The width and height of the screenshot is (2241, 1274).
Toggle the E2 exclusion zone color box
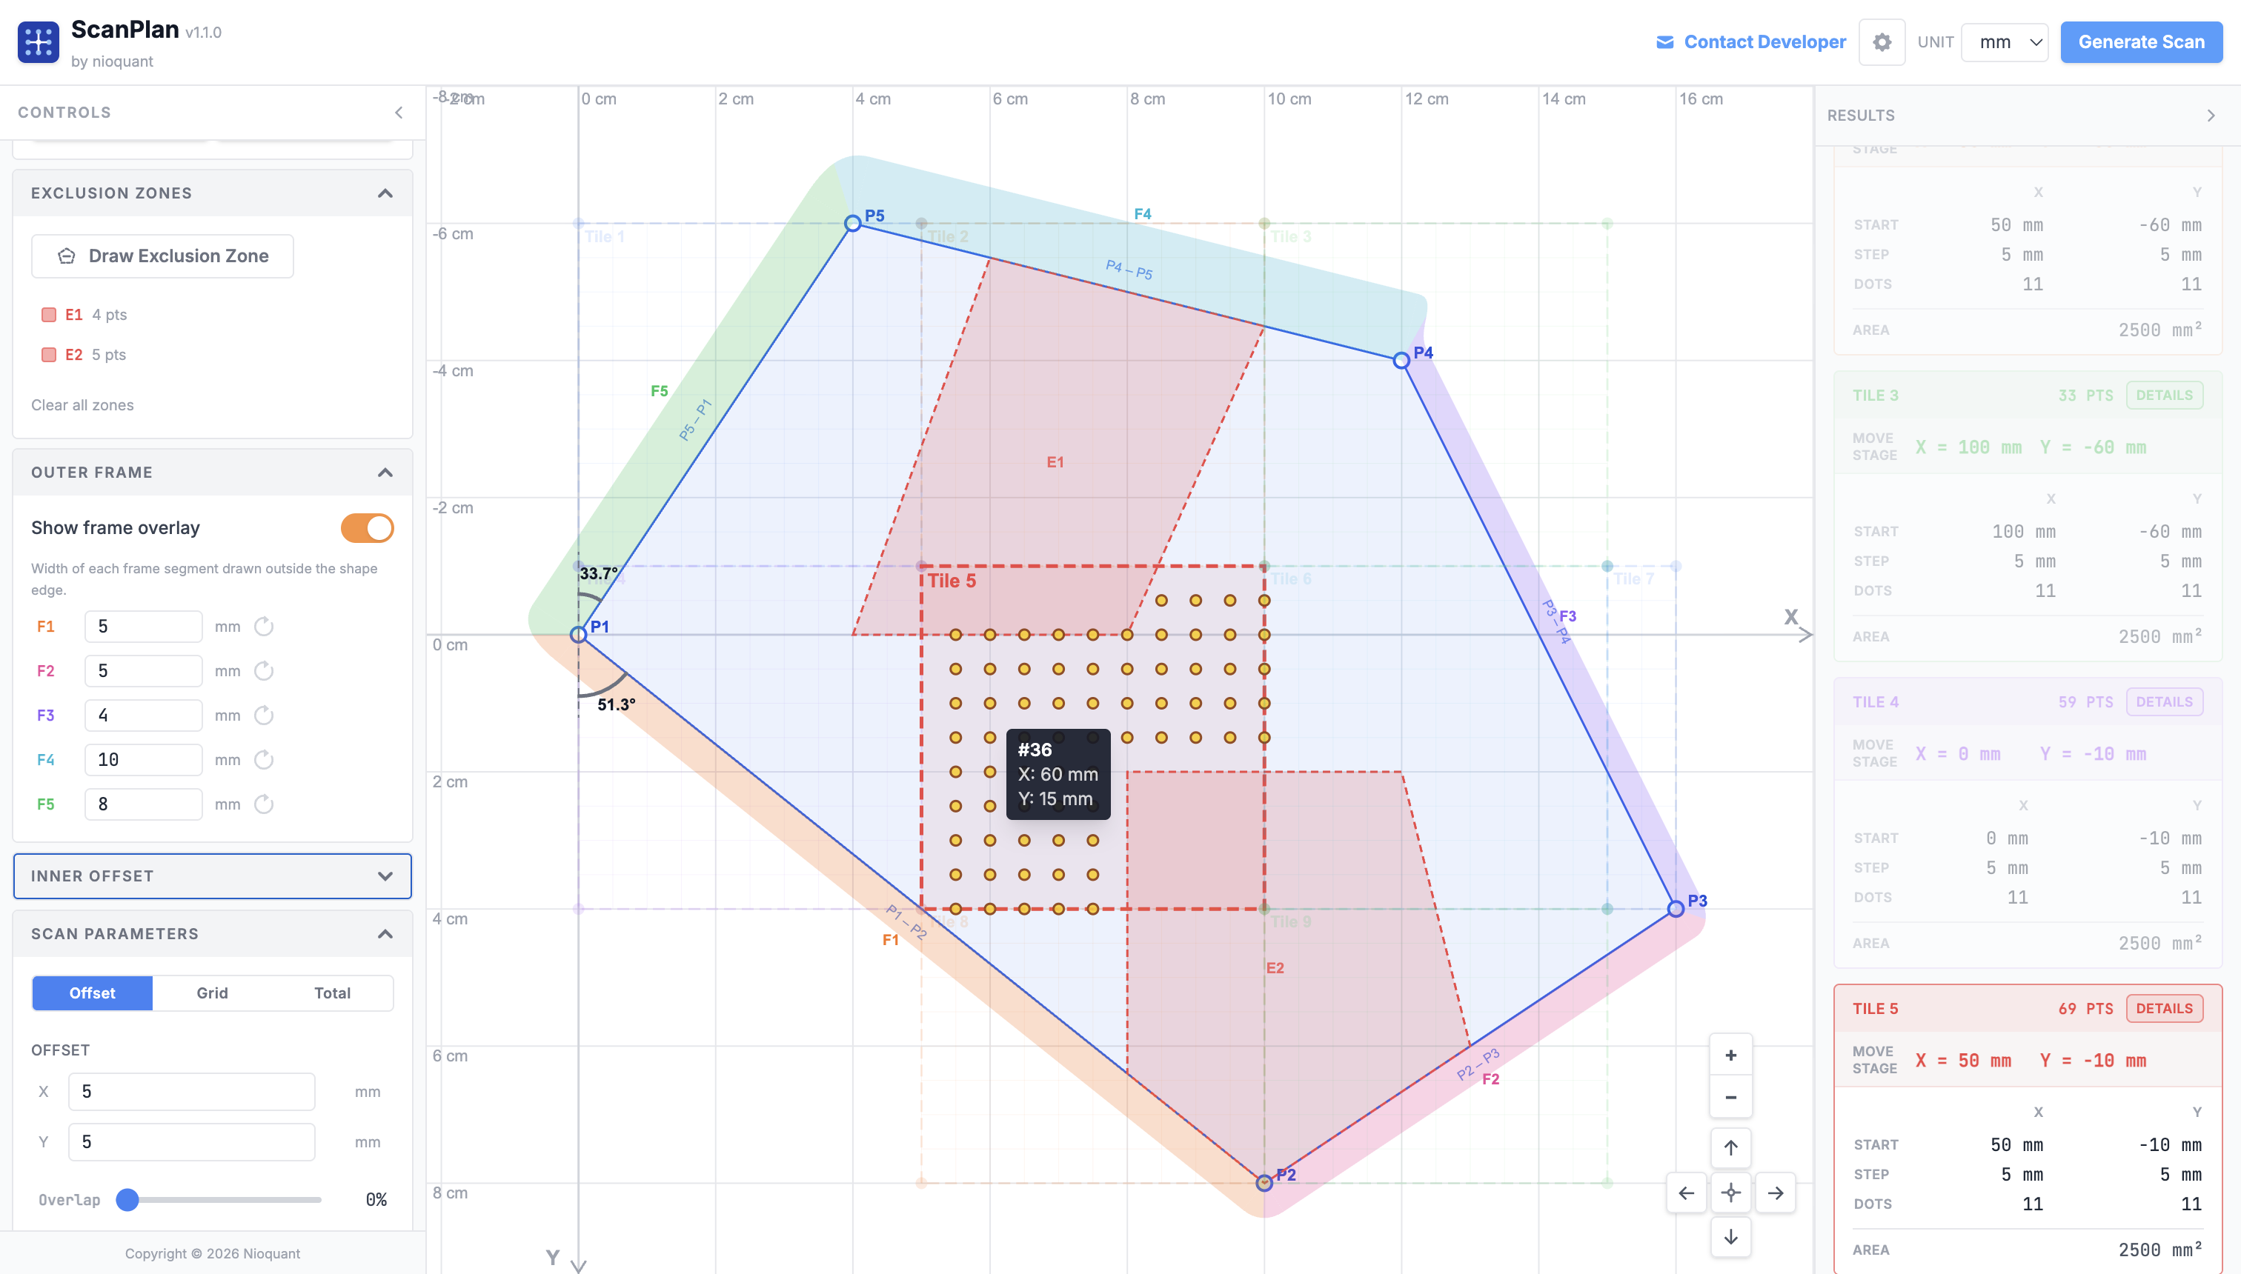(49, 356)
